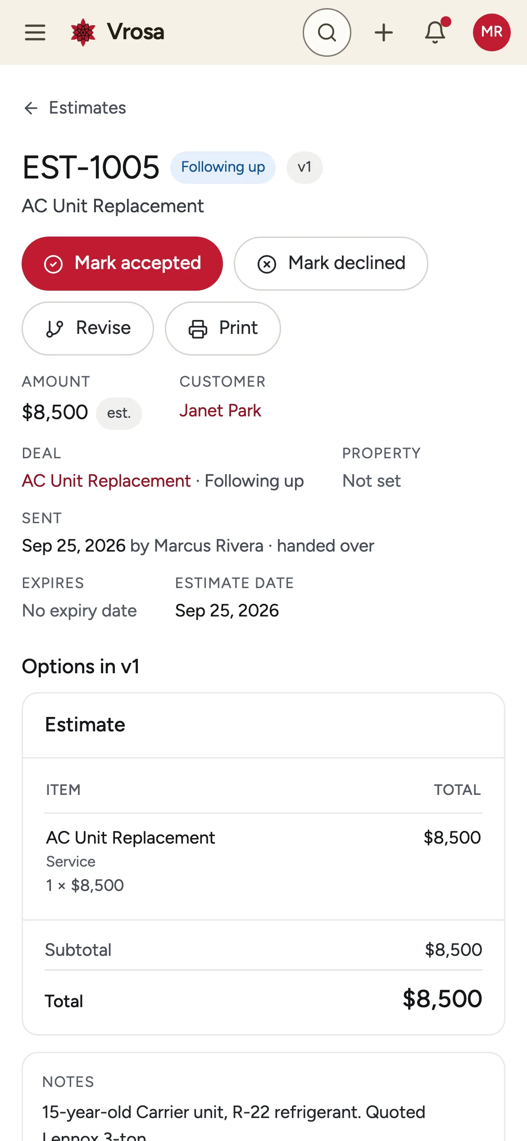The width and height of the screenshot is (527, 1141).
Task: Click the plus icon to create new
Action: tap(384, 32)
